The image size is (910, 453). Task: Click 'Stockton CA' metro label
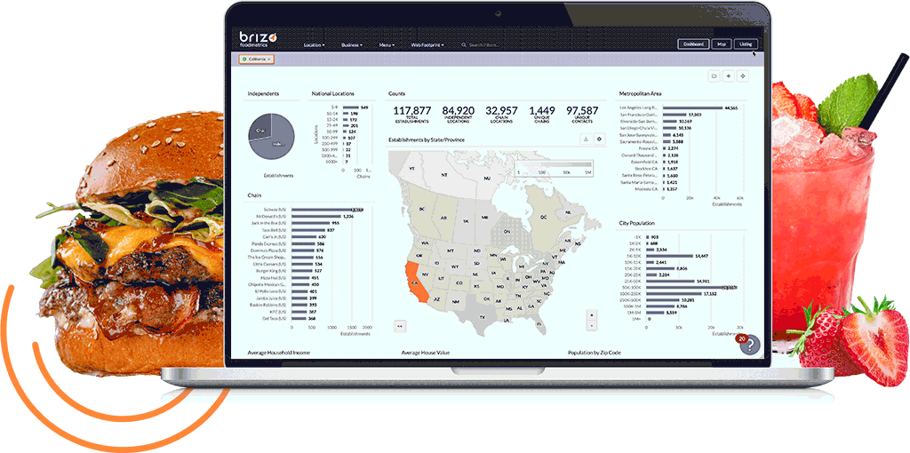(647, 168)
